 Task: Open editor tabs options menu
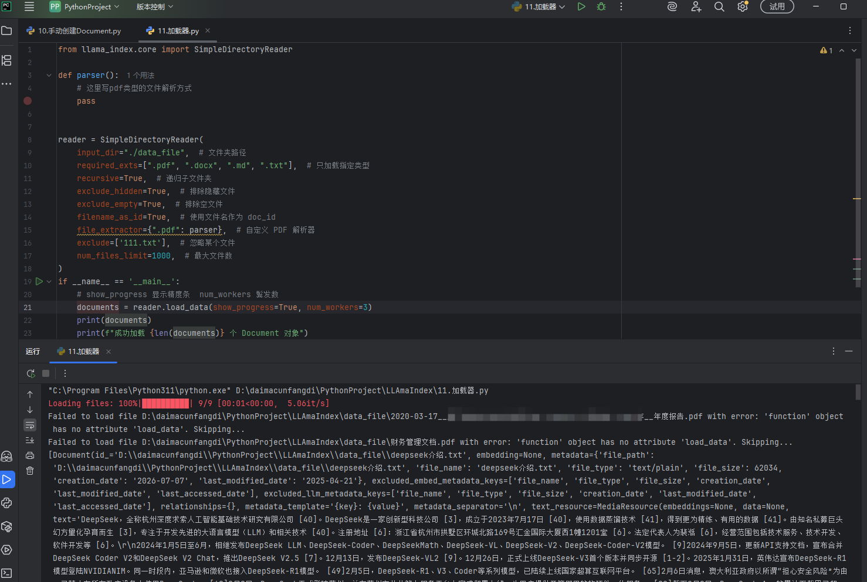[850, 30]
